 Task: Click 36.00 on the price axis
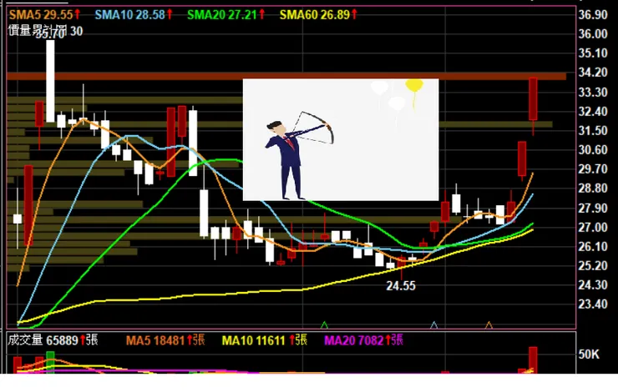click(593, 34)
